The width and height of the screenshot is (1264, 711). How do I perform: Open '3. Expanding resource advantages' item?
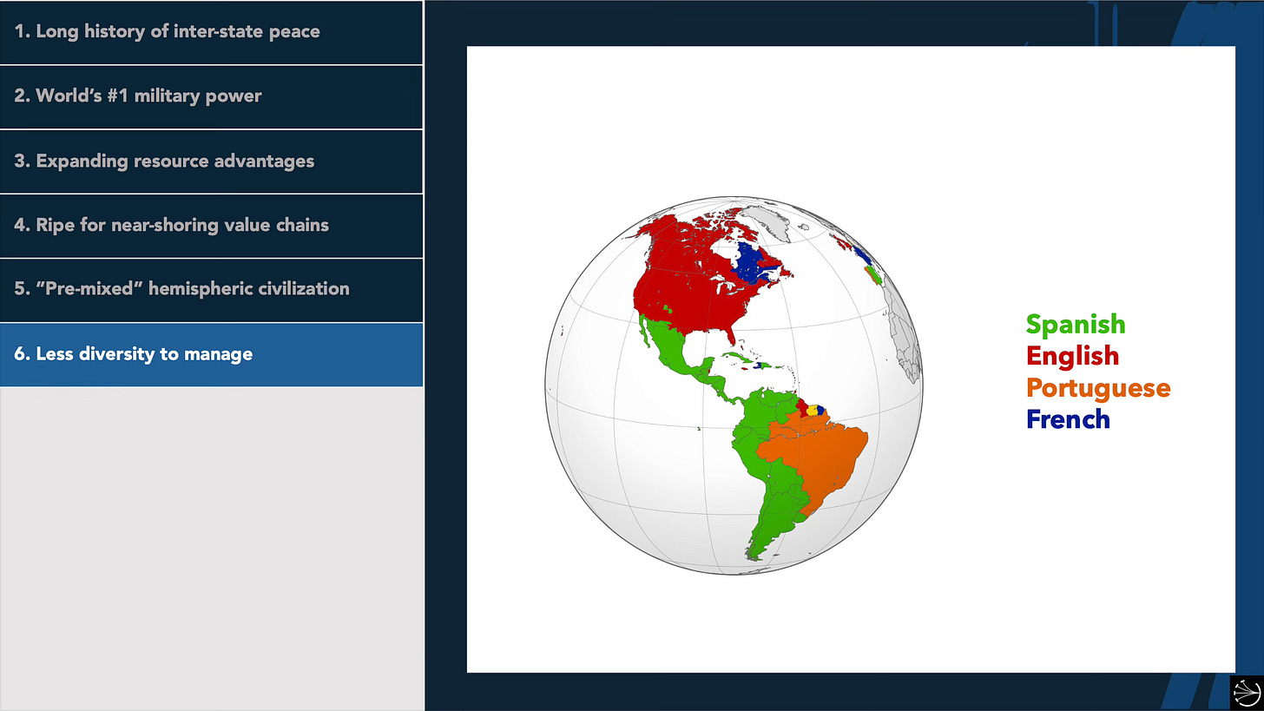point(211,161)
